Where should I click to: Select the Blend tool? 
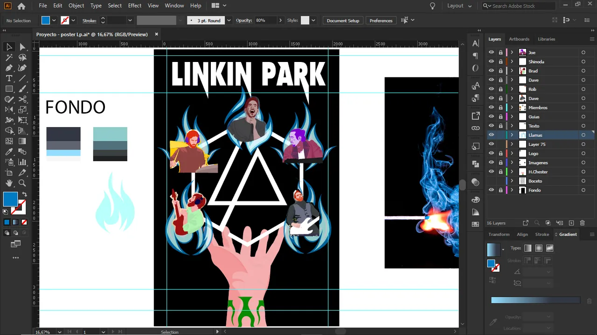point(22,152)
